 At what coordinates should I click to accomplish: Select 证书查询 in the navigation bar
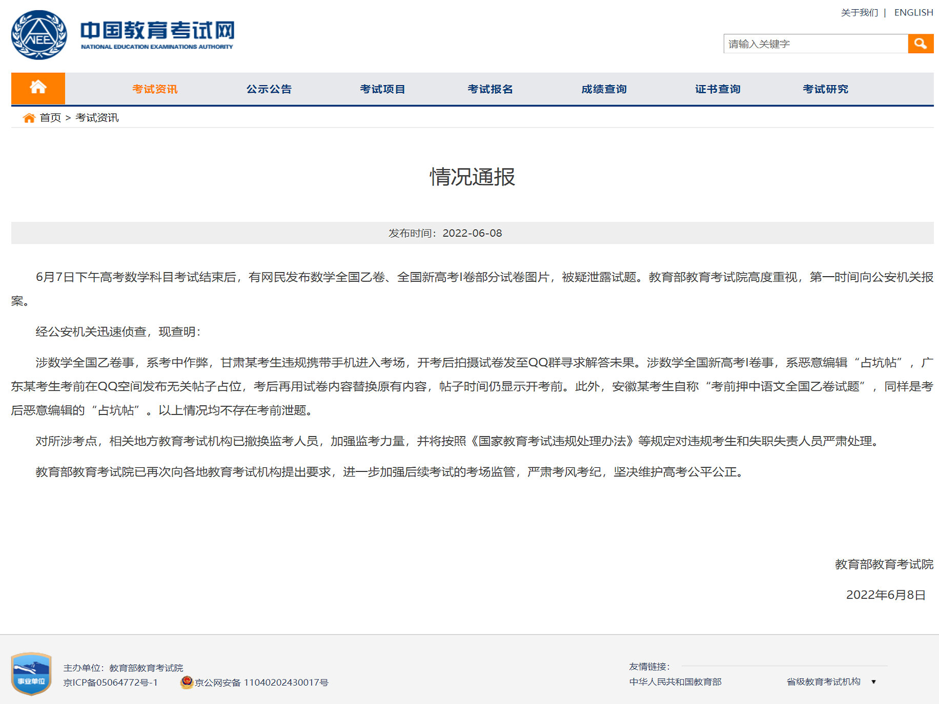(718, 89)
